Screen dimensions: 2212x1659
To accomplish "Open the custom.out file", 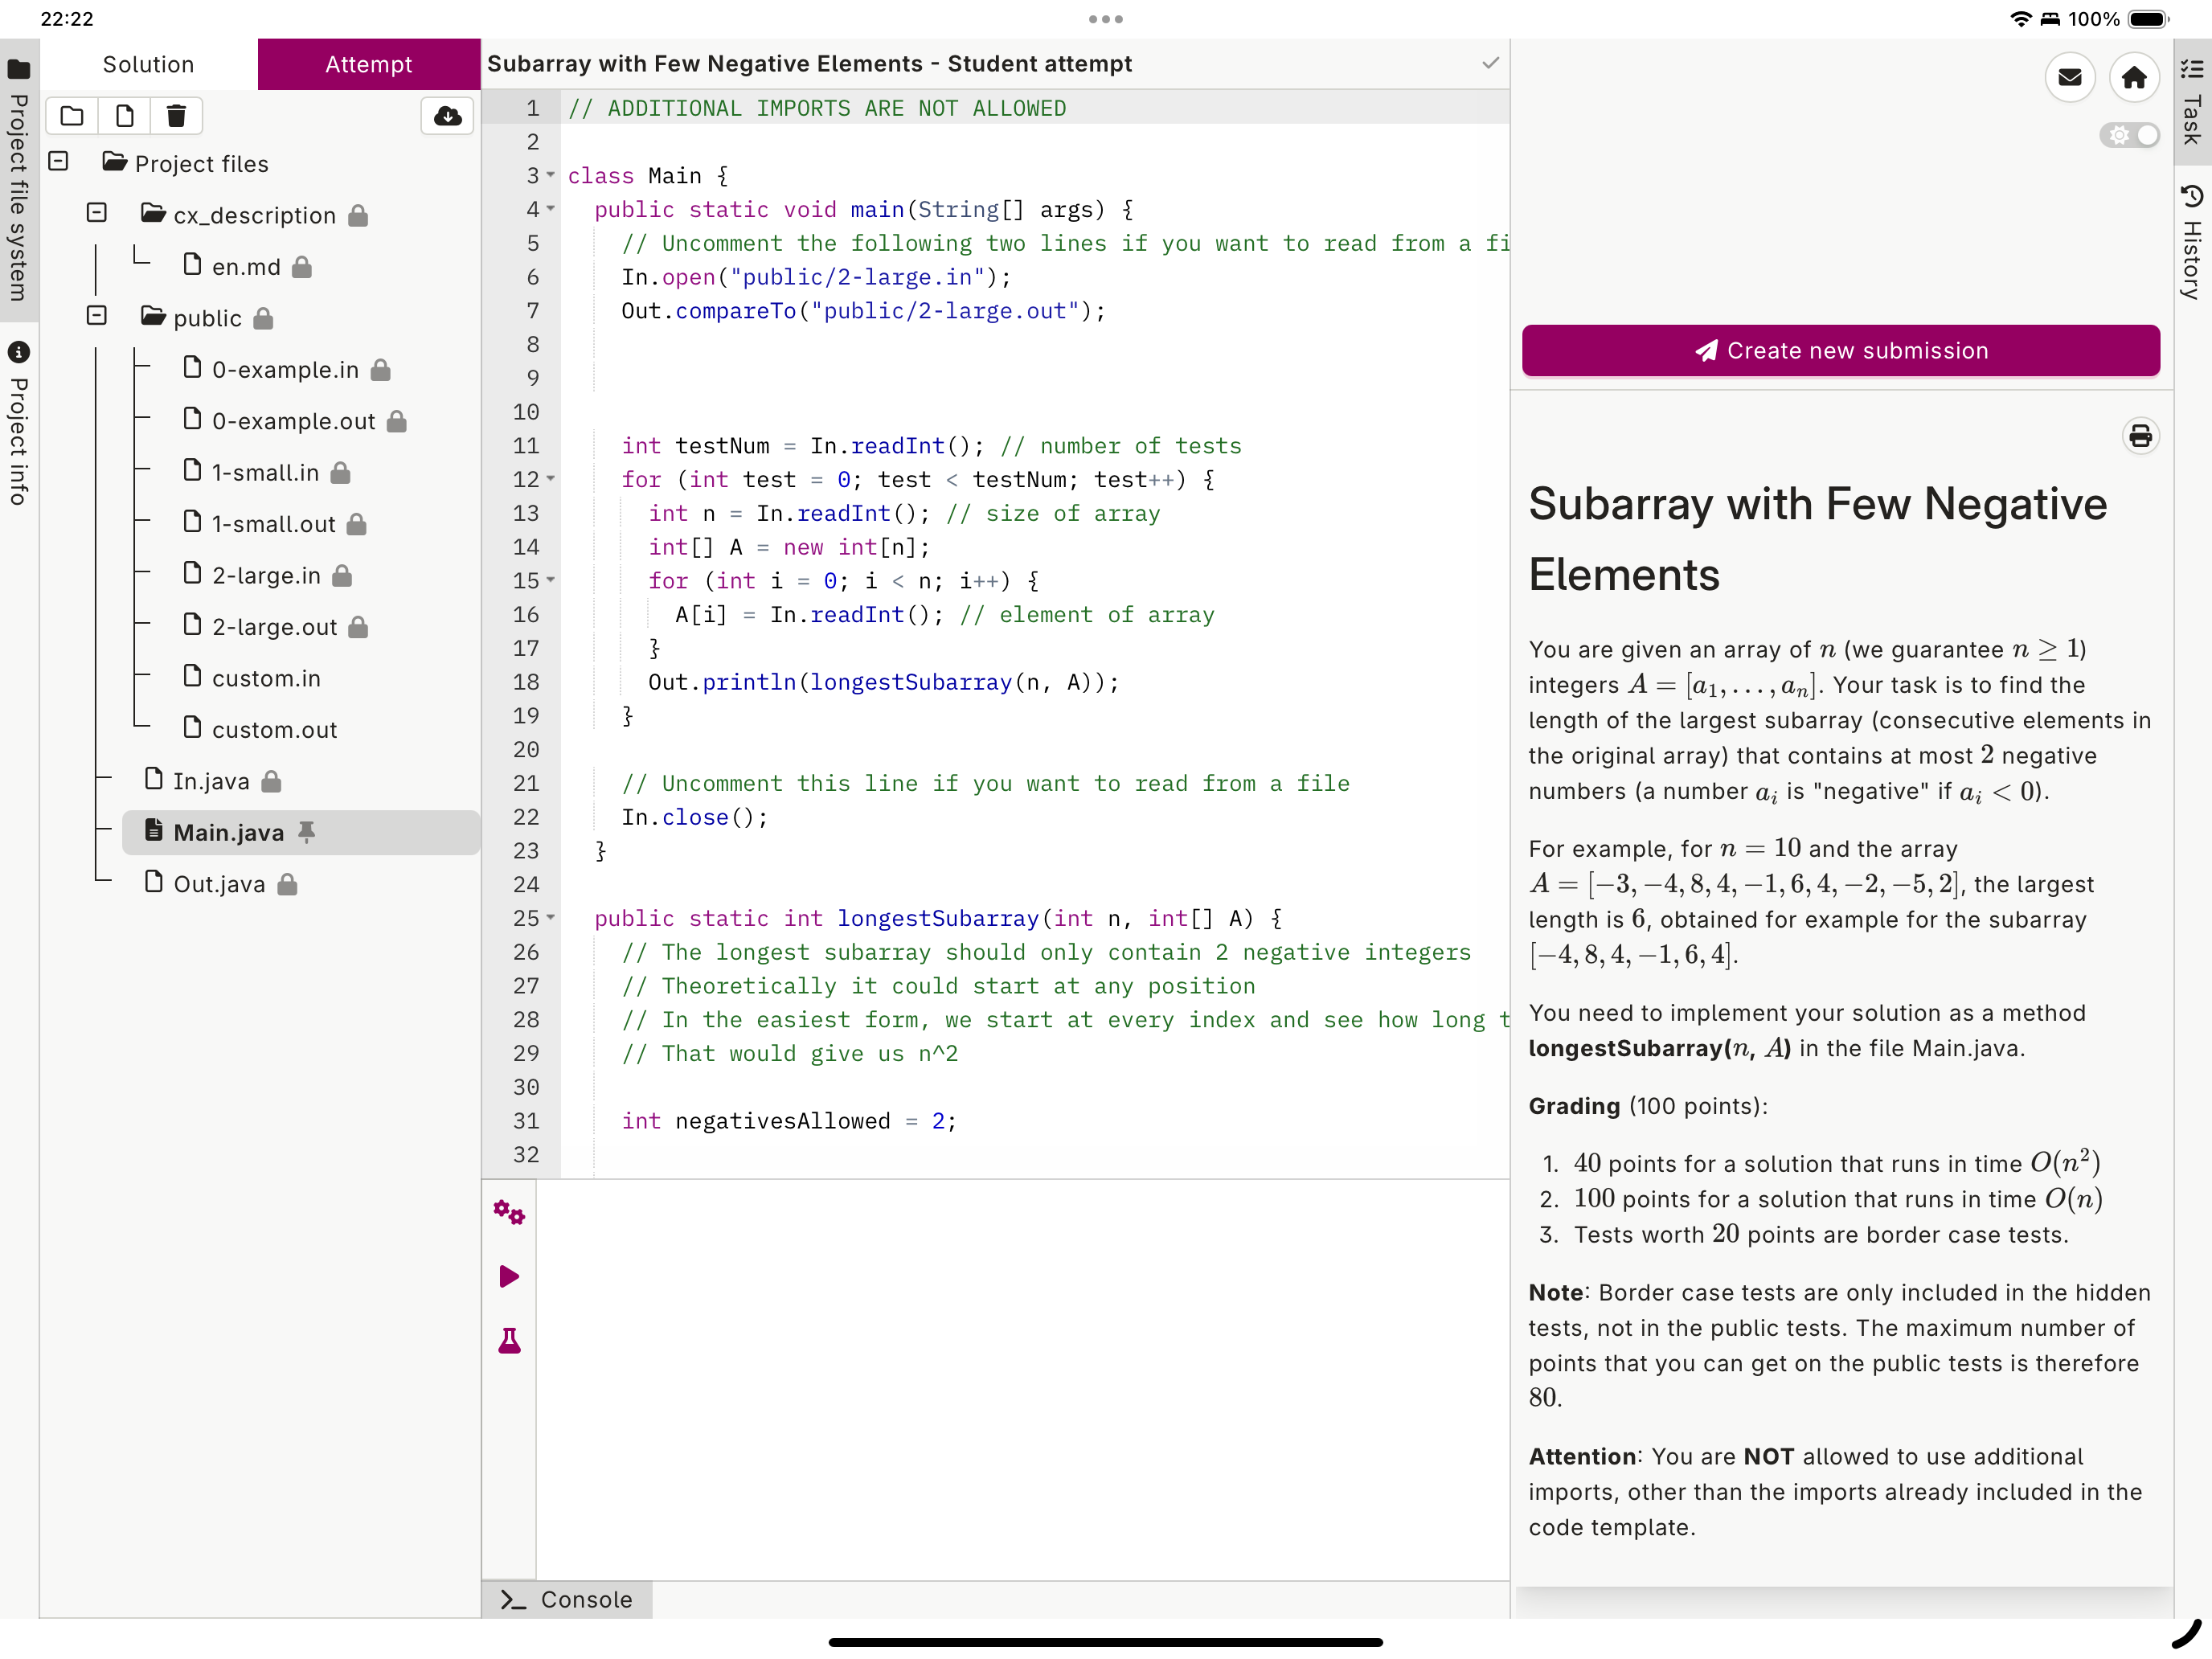I will [x=274, y=729].
